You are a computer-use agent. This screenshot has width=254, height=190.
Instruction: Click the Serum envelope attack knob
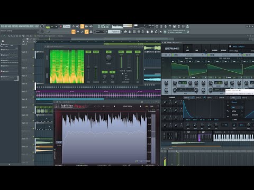(x=188, y=125)
